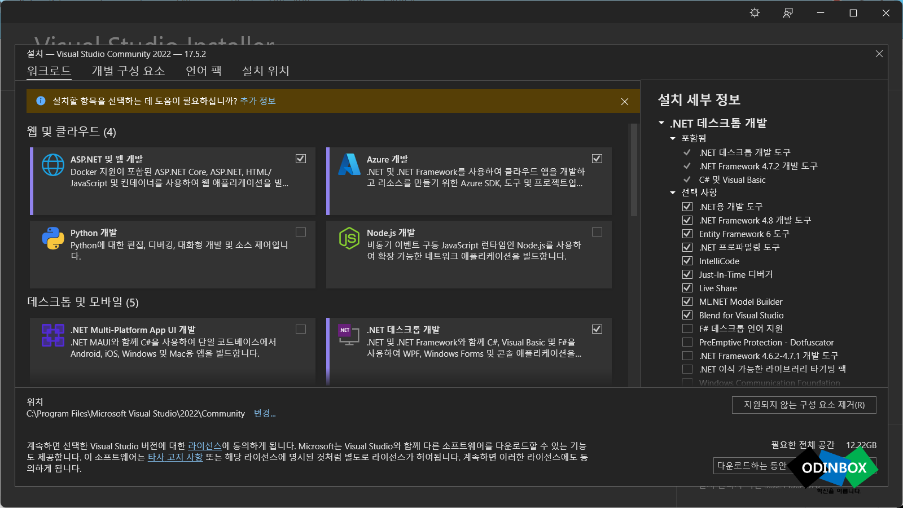Open the installer settings gear icon
The height and width of the screenshot is (508, 903).
(755, 13)
